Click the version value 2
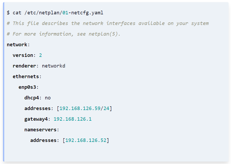 pyautogui.click(x=40, y=55)
